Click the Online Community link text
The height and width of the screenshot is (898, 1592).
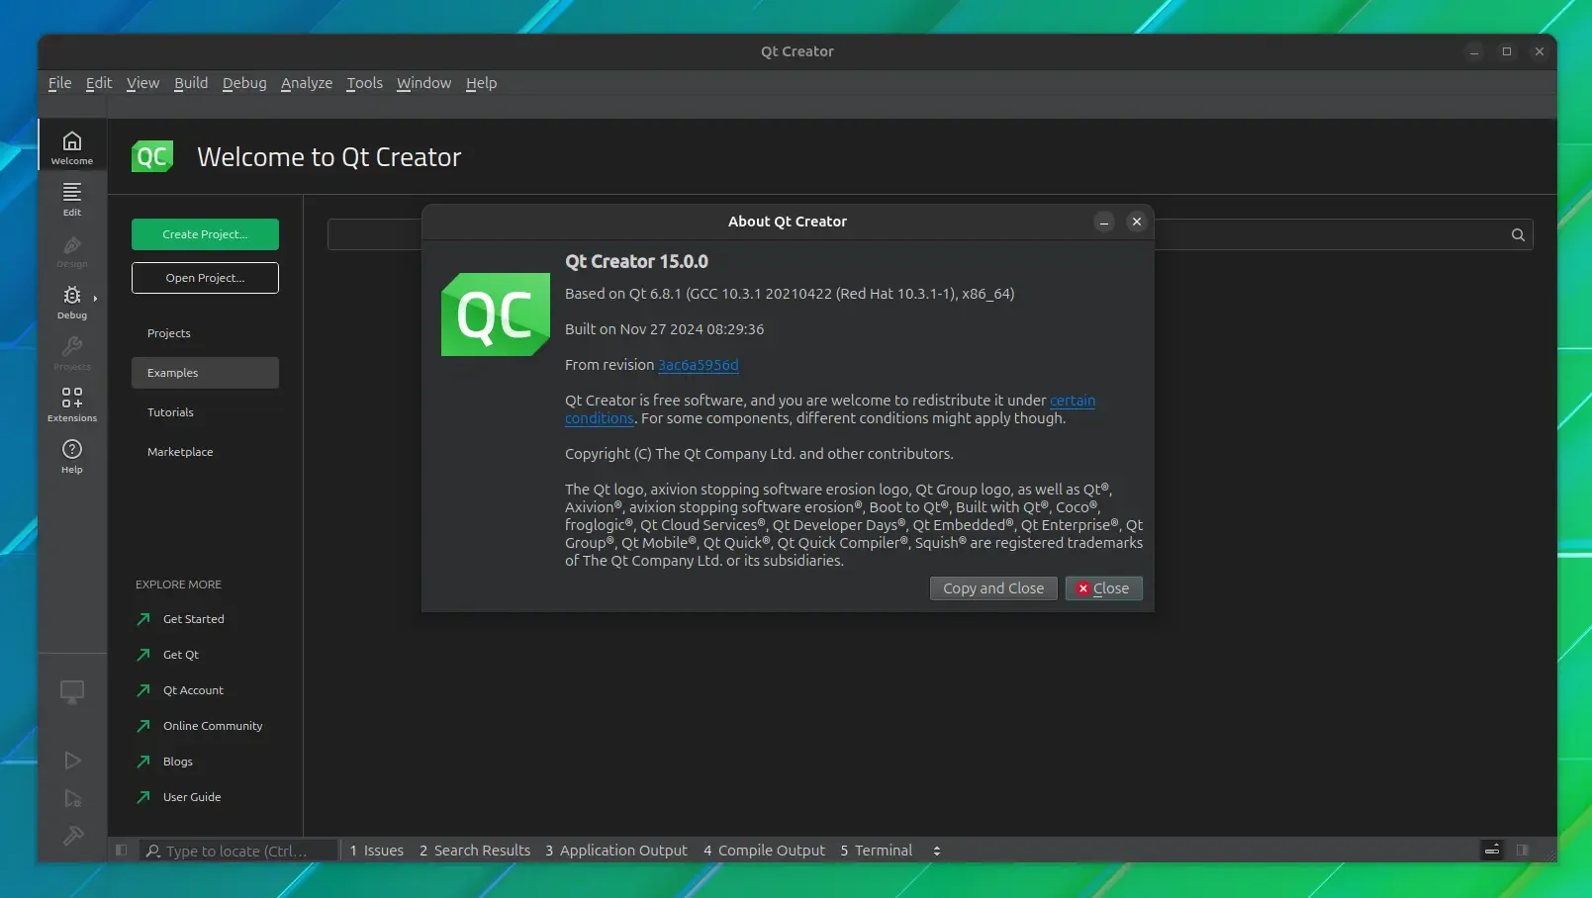pyautogui.click(x=213, y=726)
